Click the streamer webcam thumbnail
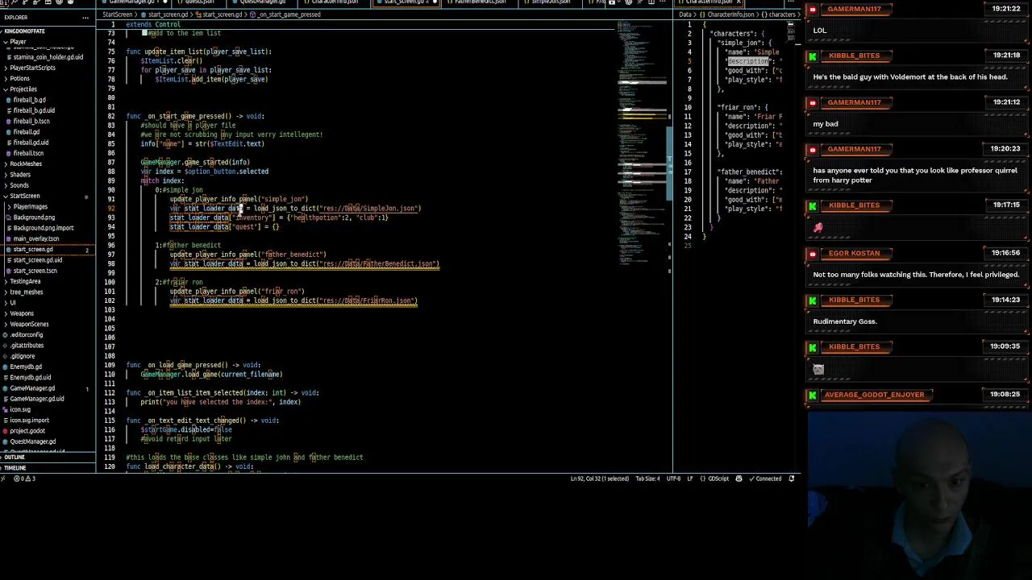1032x580 pixels. coord(919,496)
